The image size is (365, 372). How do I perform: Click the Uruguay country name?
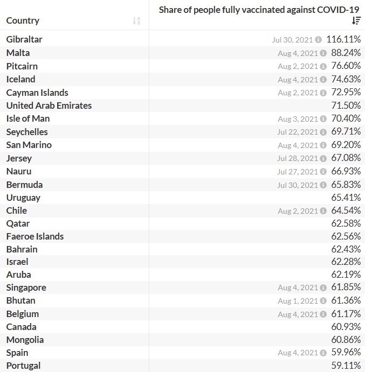point(23,198)
